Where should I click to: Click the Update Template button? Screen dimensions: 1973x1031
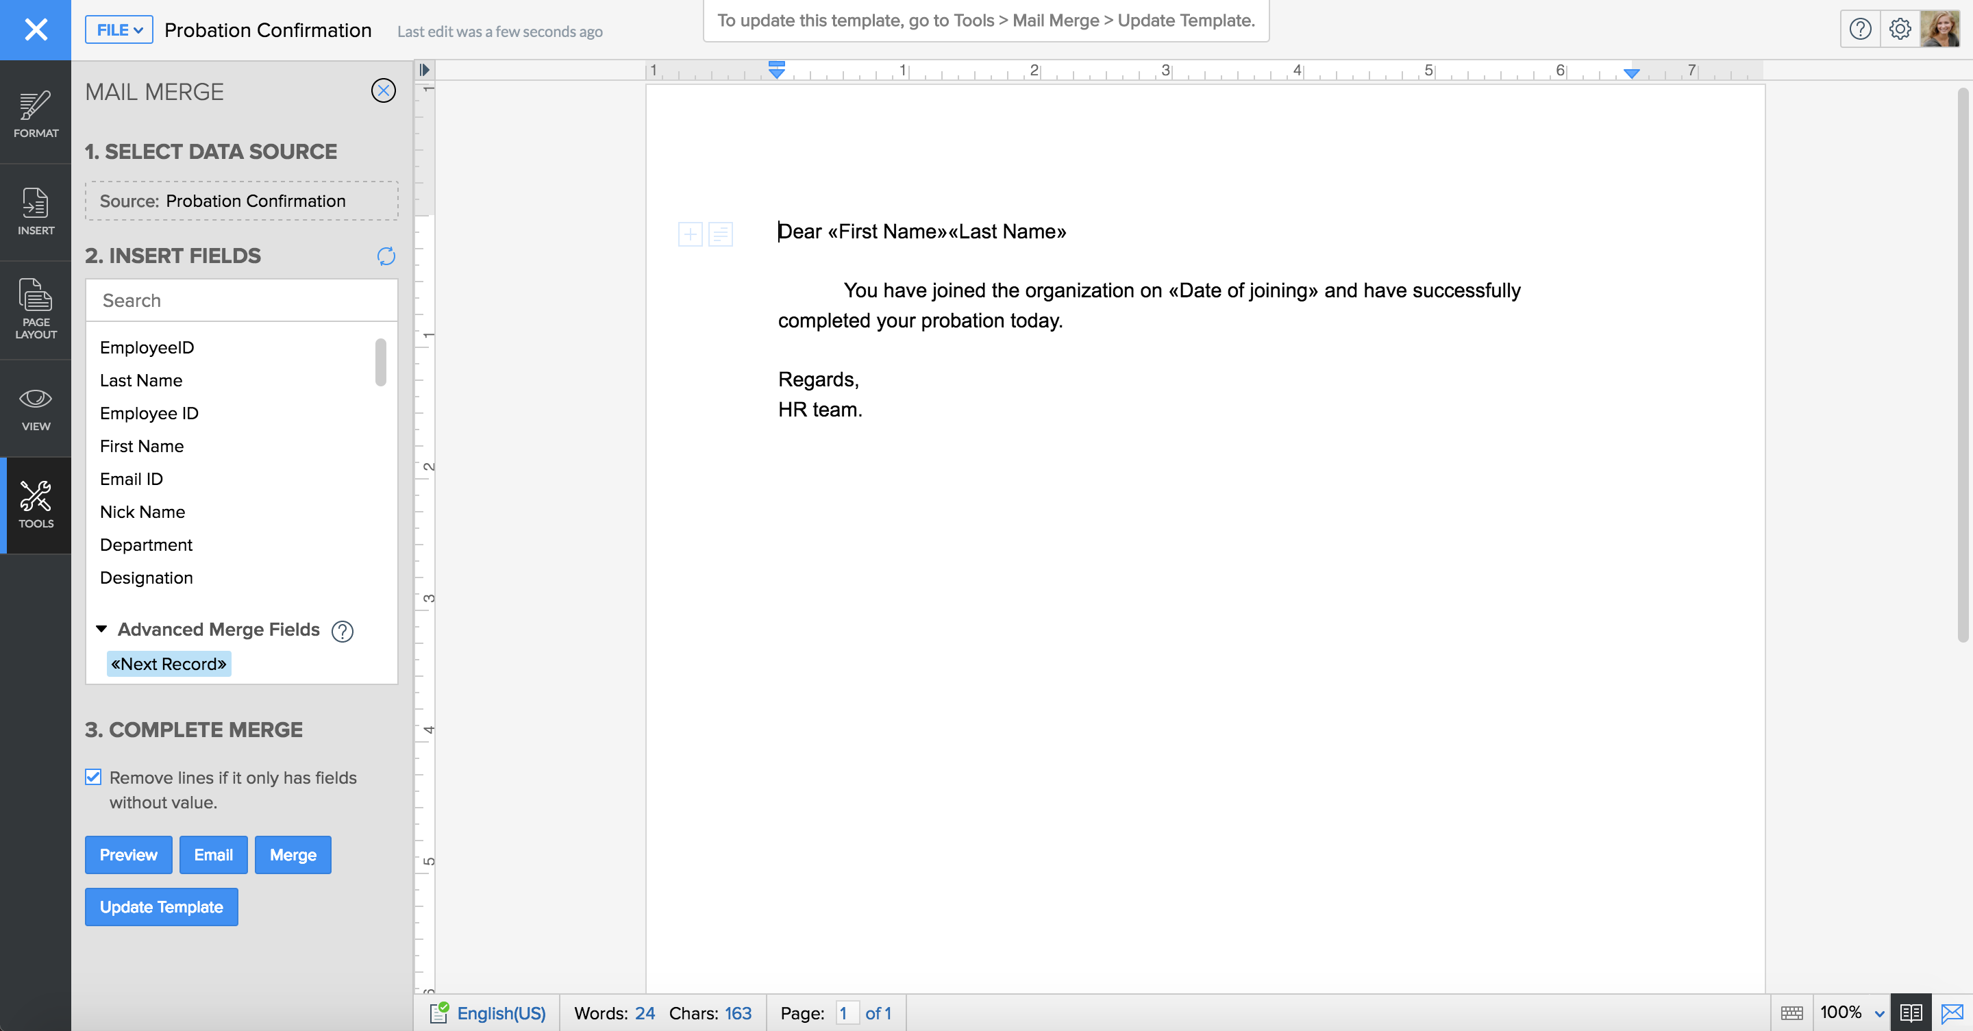point(162,907)
